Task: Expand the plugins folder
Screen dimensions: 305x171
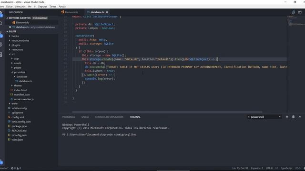Action: click(x=16, y=45)
